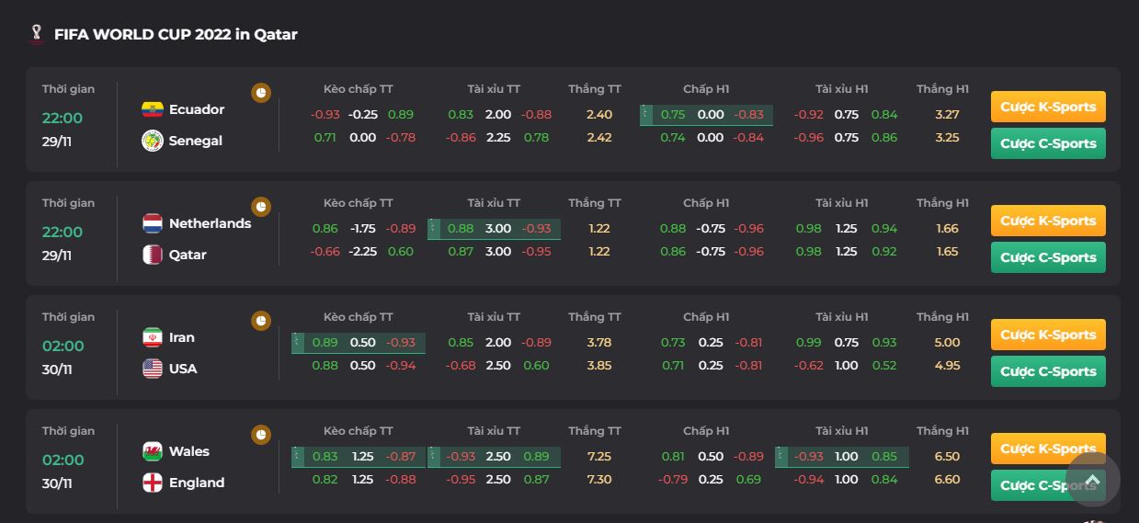
Task: Click the World Cup trophy logo icon
Action: click(x=36, y=34)
